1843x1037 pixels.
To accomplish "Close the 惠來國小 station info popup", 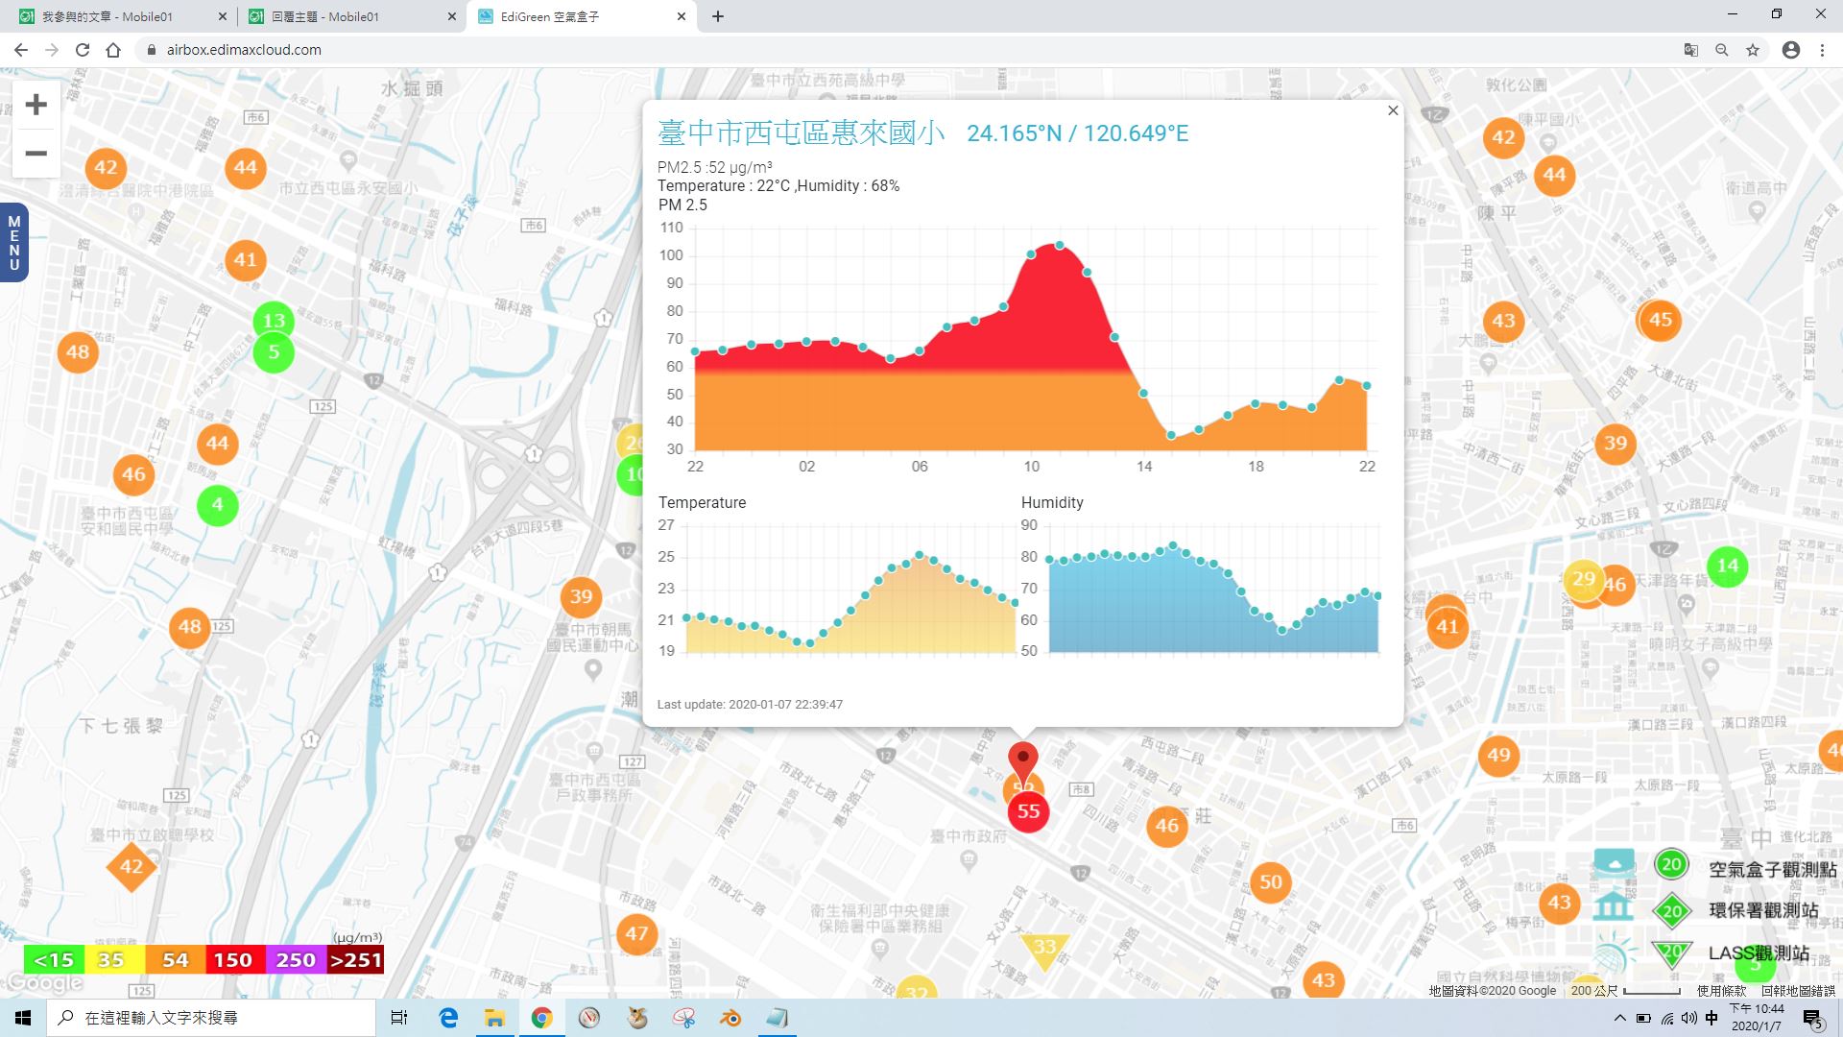I will tap(1393, 110).
